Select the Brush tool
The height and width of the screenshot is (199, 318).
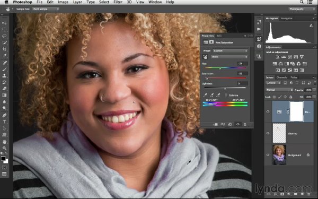point(4,69)
